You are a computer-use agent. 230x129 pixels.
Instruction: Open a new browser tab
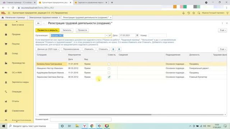pyautogui.click(x=112, y=3)
